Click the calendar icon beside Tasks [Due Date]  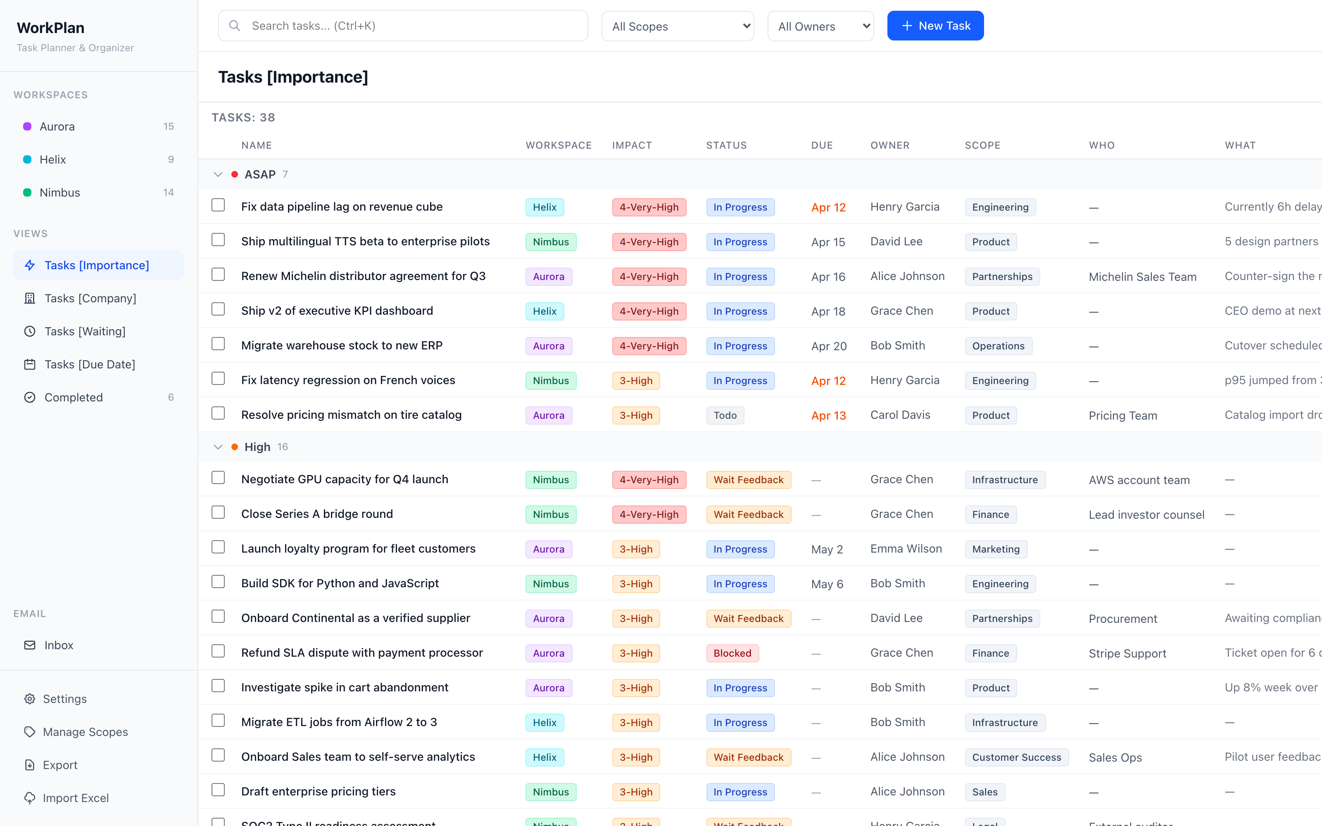pyautogui.click(x=30, y=364)
